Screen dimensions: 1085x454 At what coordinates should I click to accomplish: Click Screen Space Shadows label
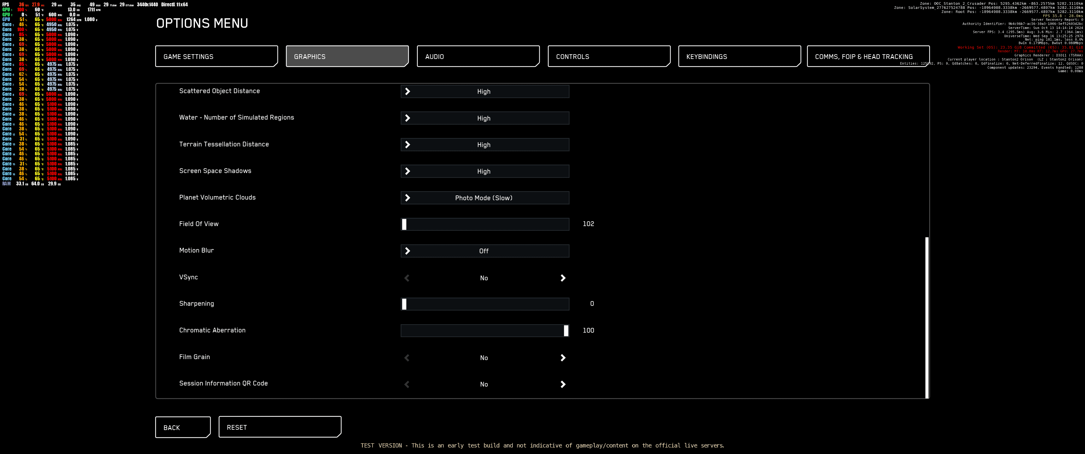coord(215,171)
